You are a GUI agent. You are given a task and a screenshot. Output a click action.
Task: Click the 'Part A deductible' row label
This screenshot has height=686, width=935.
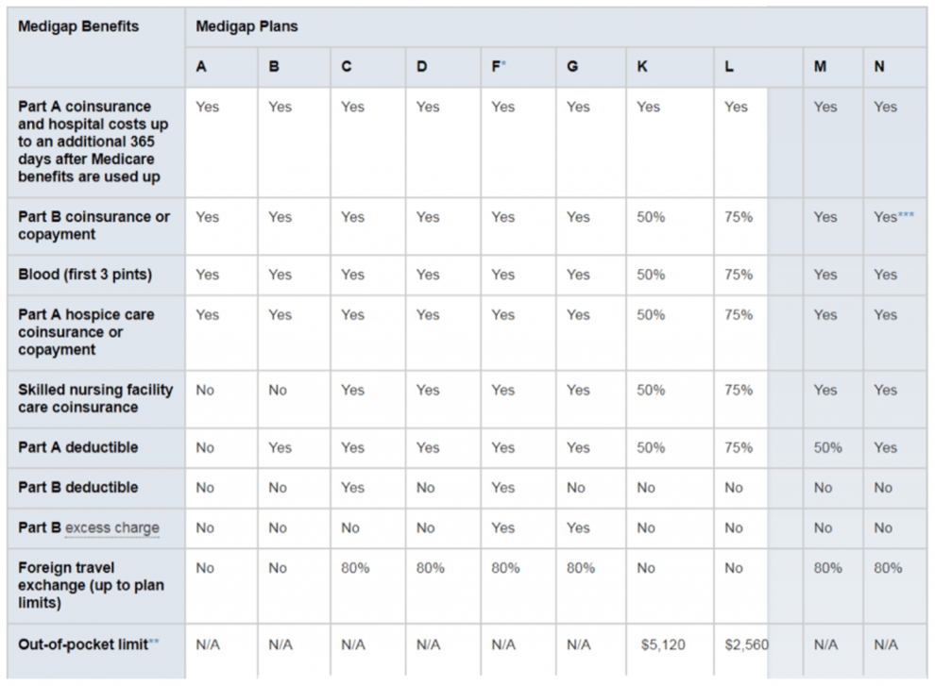point(77,448)
